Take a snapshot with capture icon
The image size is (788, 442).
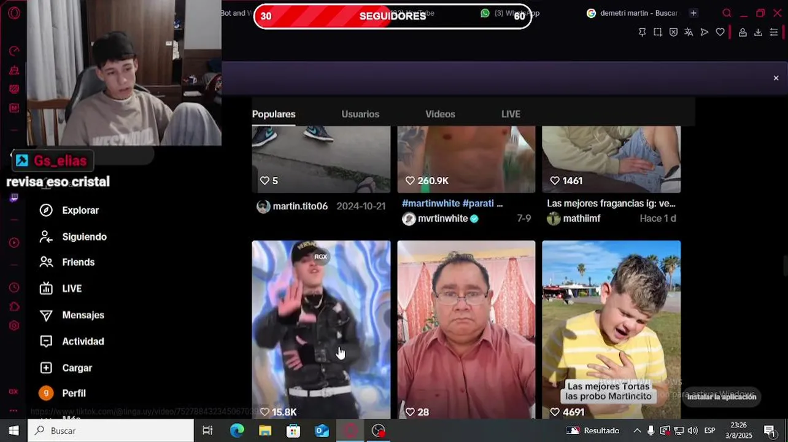657,32
